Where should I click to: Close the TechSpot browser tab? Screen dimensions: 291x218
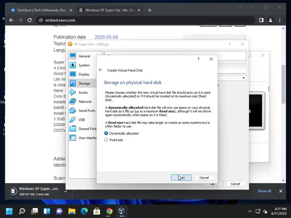[x=71, y=10]
